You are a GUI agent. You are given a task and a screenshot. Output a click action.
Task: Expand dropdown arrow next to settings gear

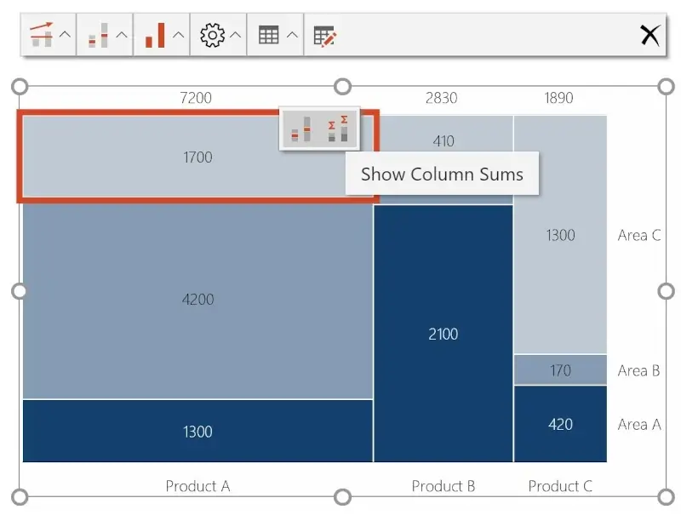click(236, 35)
